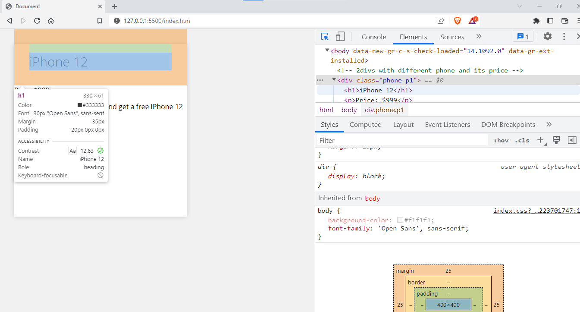The height and width of the screenshot is (312, 580).
Task: Switch to the Console tab
Action: [x=374, y=37]
